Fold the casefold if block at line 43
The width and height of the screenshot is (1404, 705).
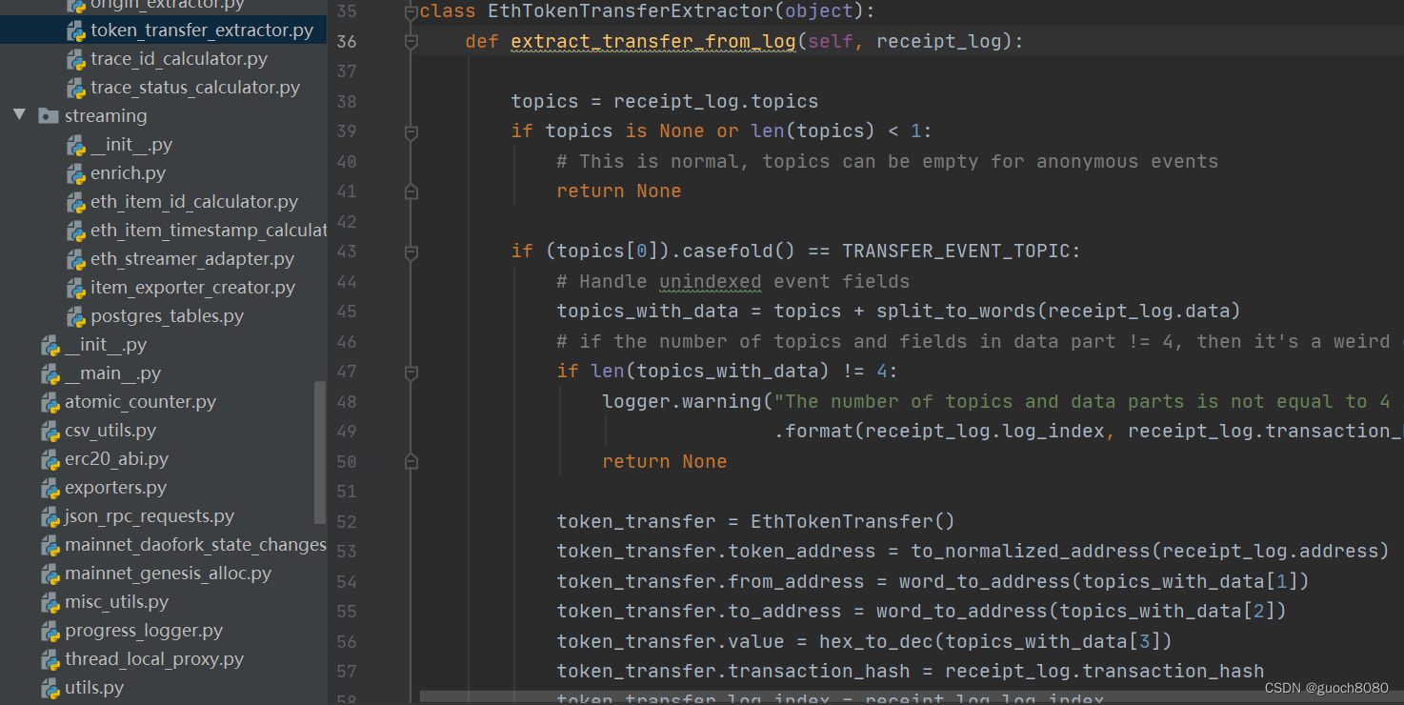click(411, 252)
